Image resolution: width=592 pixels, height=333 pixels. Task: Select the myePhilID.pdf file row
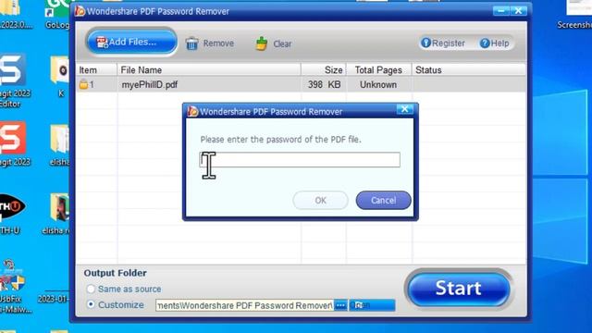coord(301,84)
